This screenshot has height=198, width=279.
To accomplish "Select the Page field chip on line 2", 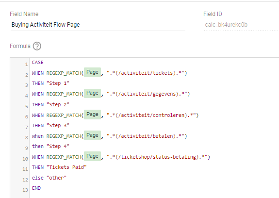I will [92, 72].
